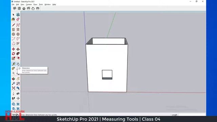The height and width of the screenshot is (122, 217).
Task: Click status text 'Draw dimension lines between any two points.'
Action: (x=39, y=115)
